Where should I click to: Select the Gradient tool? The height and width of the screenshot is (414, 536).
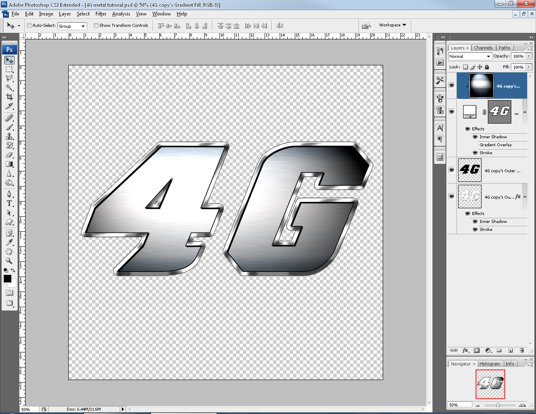click(x=9, y=164)
